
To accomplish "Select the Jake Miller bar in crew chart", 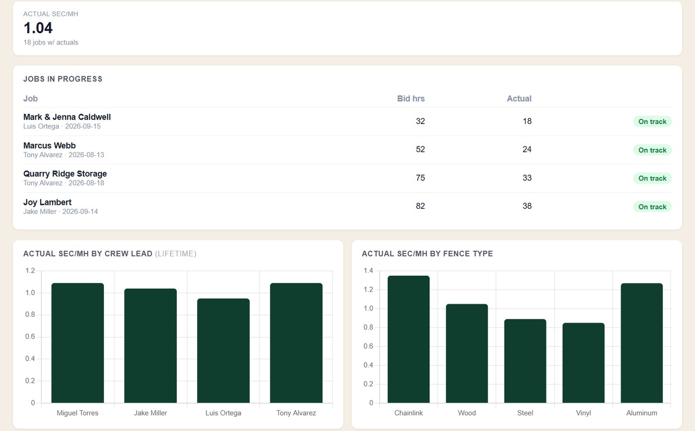I will click(x=150, y=346).
